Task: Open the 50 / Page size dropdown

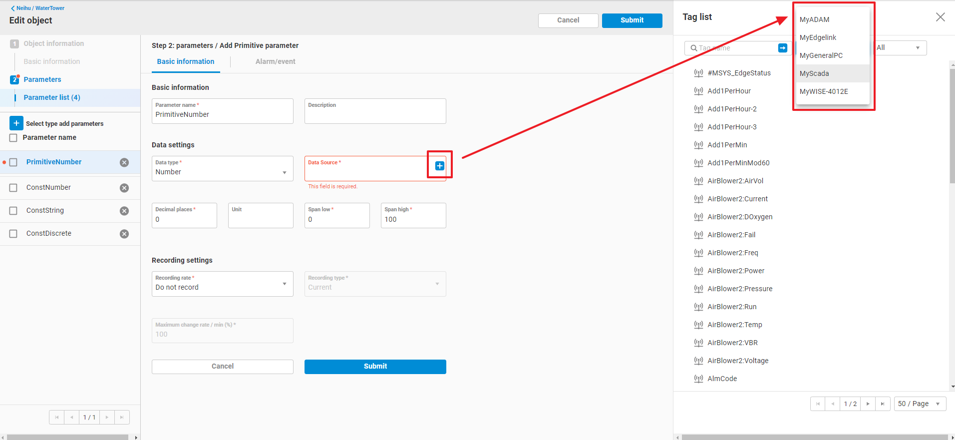Action: (x=920, y=404)
